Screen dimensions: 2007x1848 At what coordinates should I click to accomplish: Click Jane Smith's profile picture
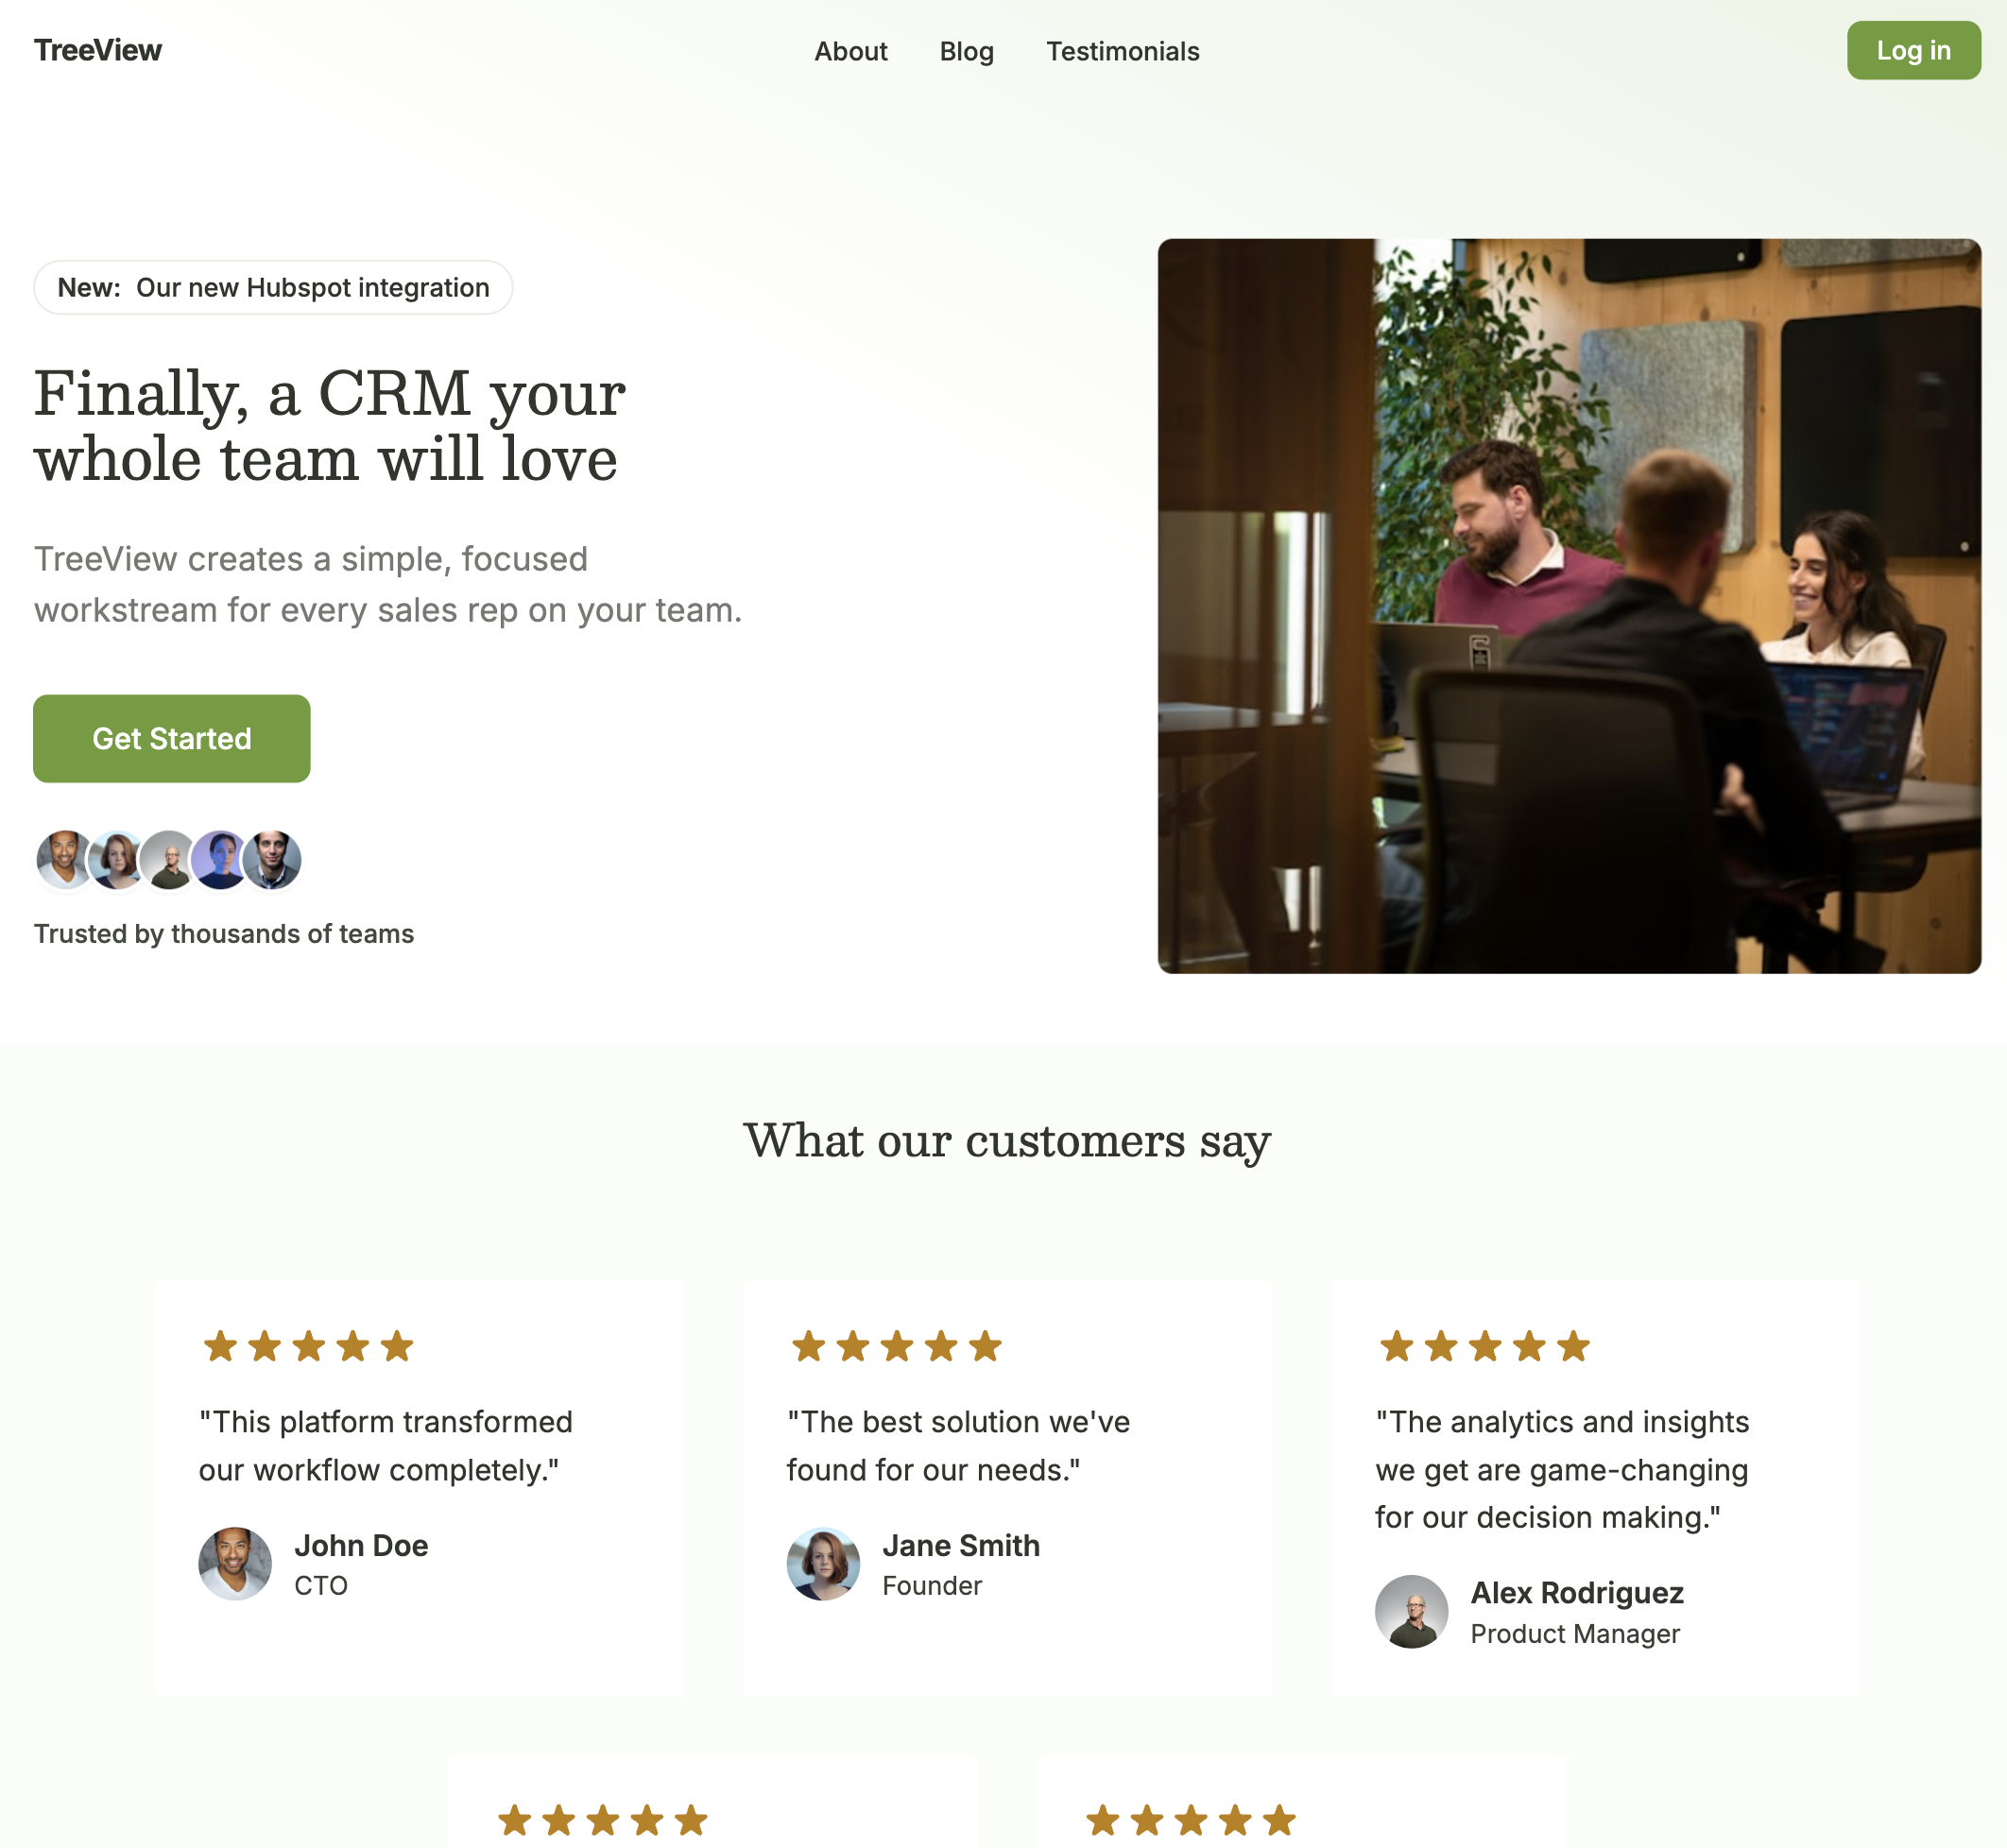(823, 1563)
